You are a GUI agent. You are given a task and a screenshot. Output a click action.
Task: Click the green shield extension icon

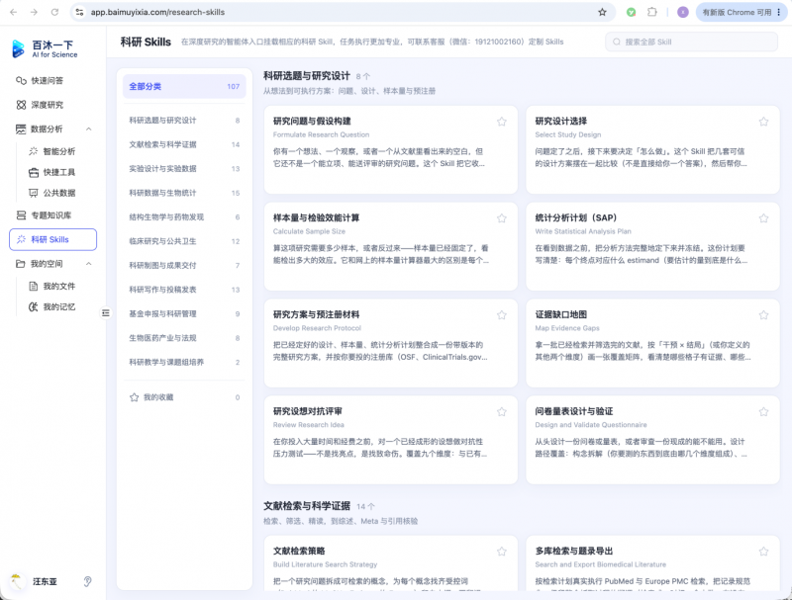click(631, 12)
